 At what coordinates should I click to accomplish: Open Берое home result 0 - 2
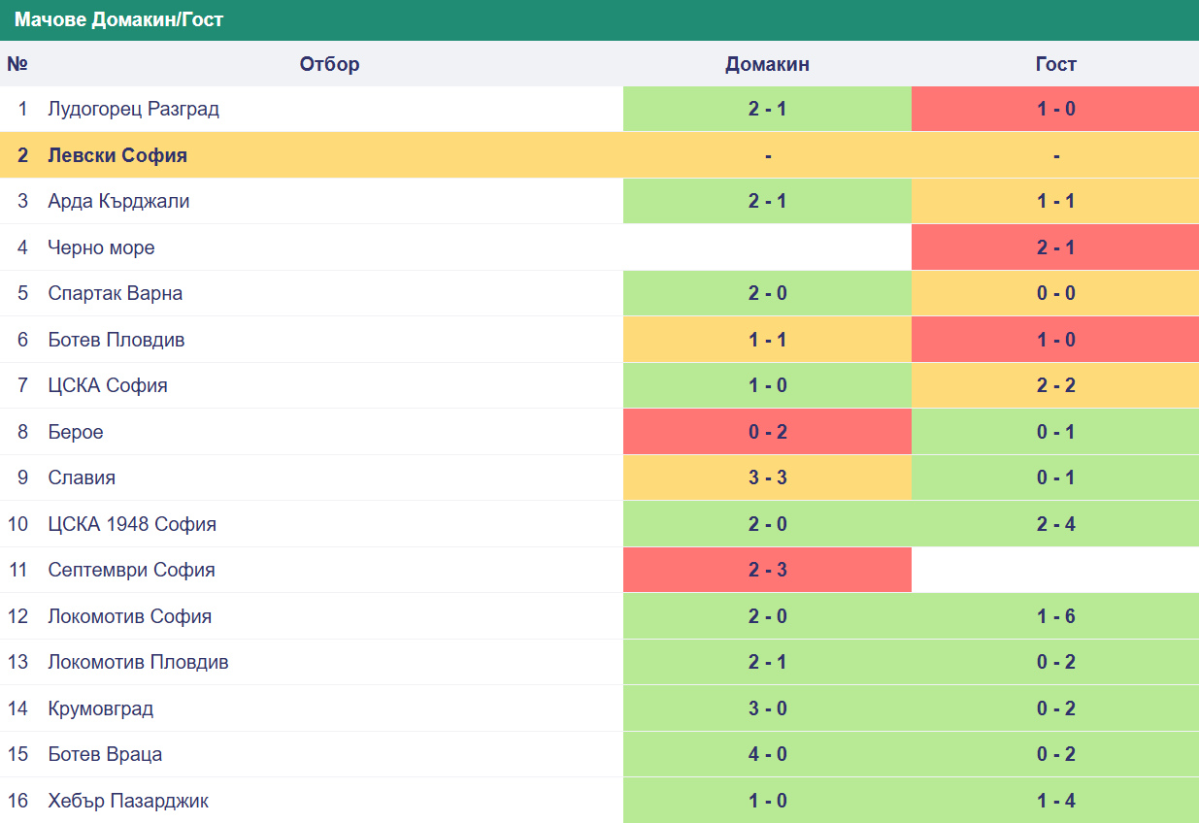click(x=767, y=432)
